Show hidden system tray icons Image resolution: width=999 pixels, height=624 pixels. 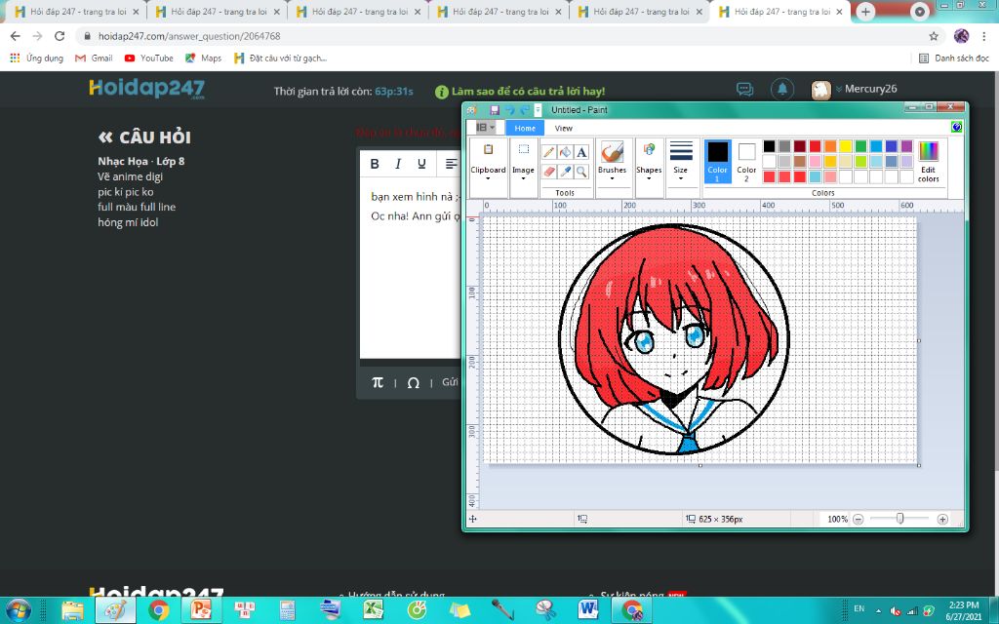click(x=877, y=610)
